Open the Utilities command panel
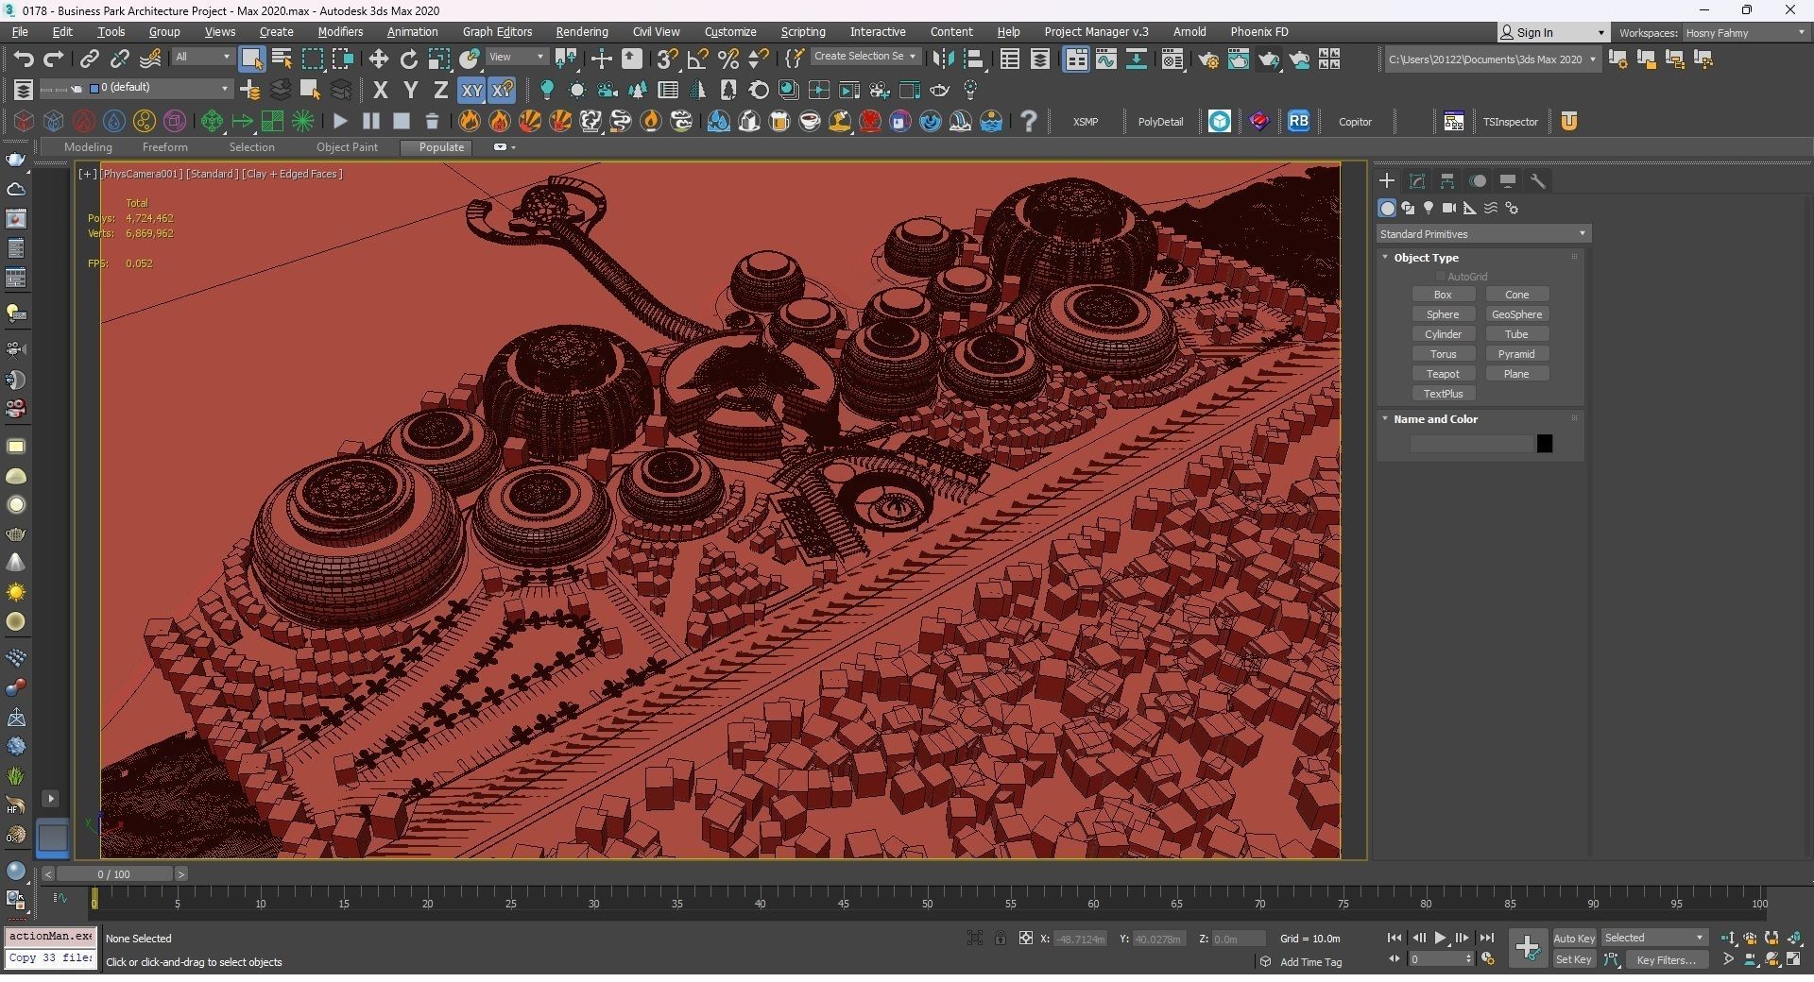 (x=1538, y=180)
